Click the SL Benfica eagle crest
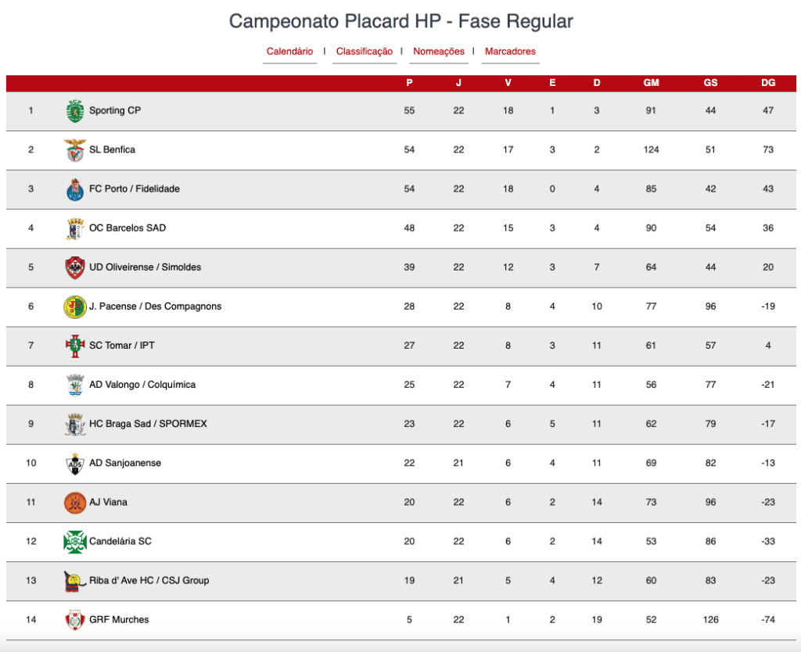Viewport: 801px width, 652px height. pos(75,150)
